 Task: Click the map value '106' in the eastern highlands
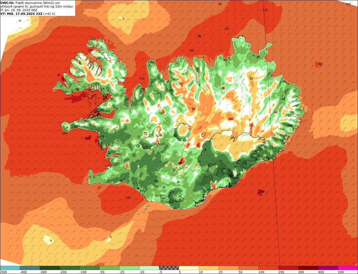pyautogui.click(x=251, y=126)
